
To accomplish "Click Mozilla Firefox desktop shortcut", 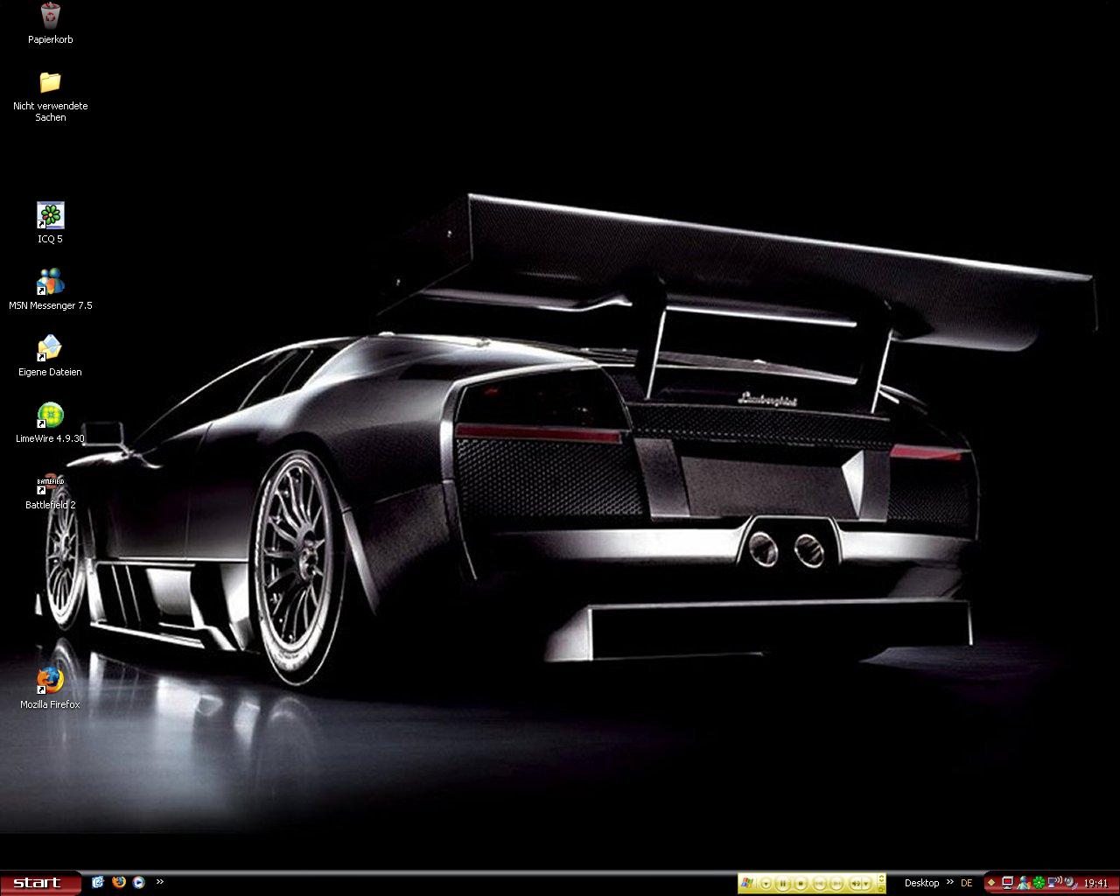I will pyautogui.click(x=50, y=681).
